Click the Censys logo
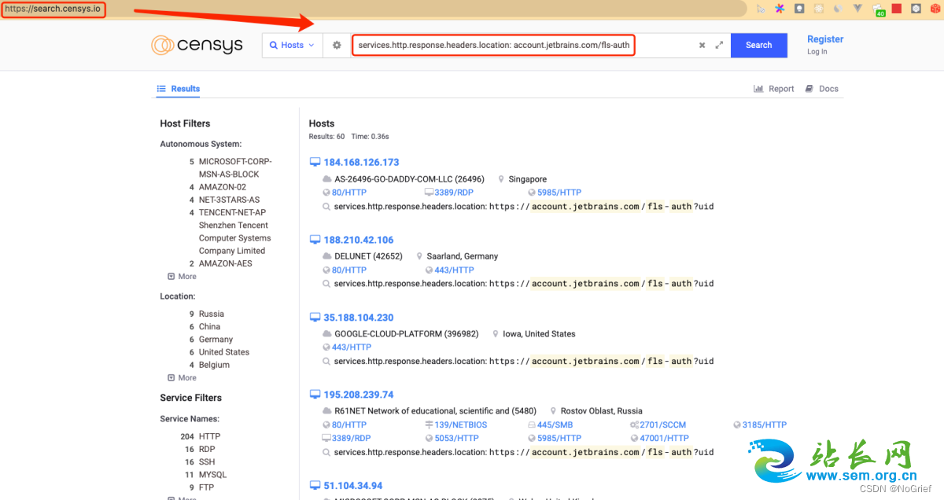 click(x=197, y=45)
